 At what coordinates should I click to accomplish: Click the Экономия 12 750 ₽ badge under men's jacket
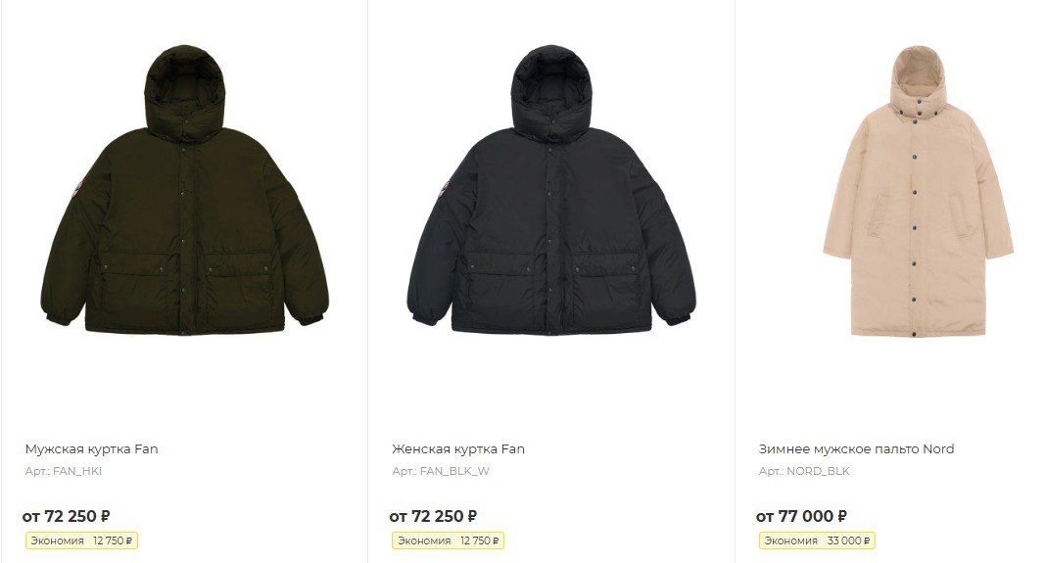tap(82, 540)
